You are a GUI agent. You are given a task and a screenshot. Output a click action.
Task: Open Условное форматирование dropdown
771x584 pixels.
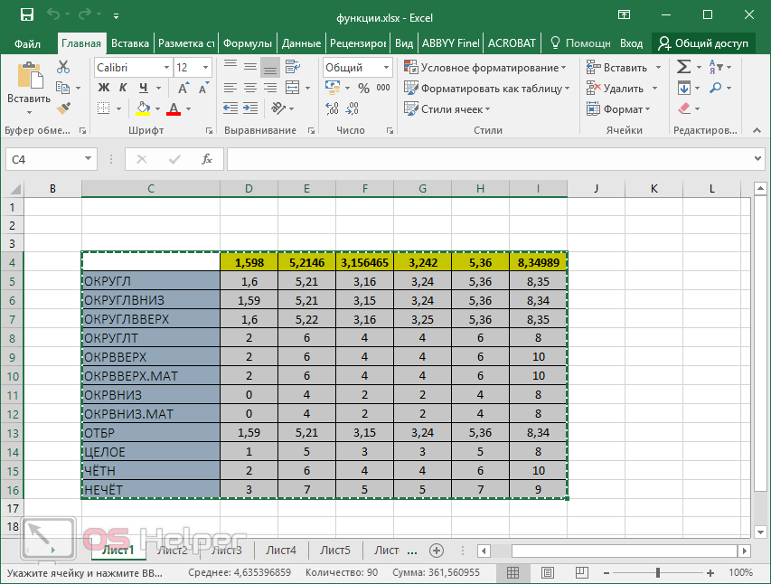coord(485,68)
